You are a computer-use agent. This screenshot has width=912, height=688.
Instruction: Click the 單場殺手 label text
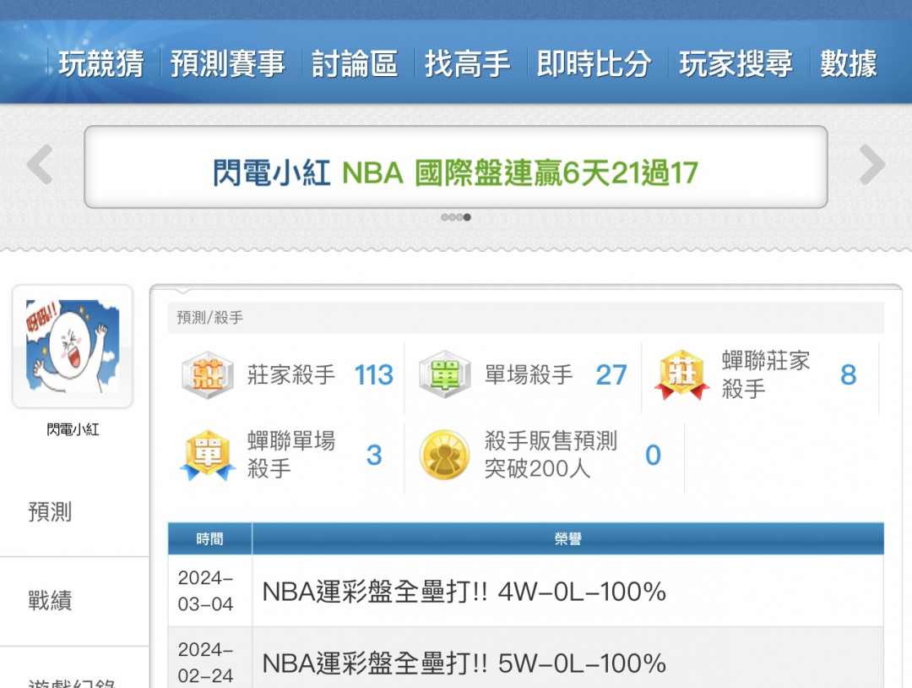[529, 374]
